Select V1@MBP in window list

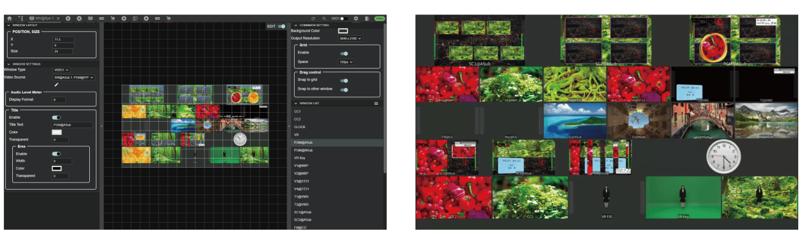337,166
